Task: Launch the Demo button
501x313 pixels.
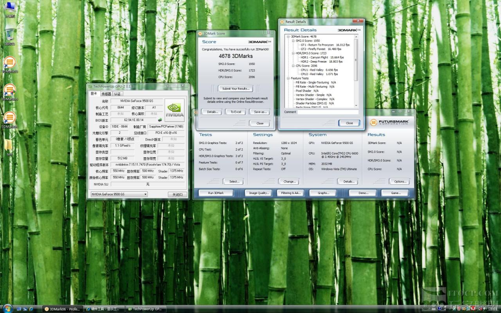Action: [364, 193]
